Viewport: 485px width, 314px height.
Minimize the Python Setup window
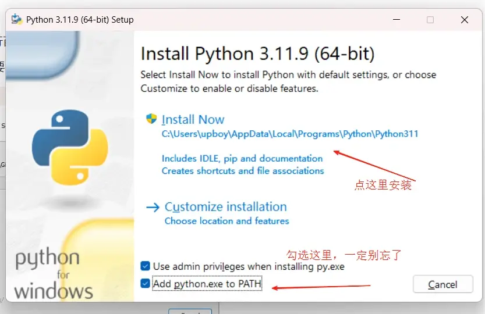[x=397, y=20]
